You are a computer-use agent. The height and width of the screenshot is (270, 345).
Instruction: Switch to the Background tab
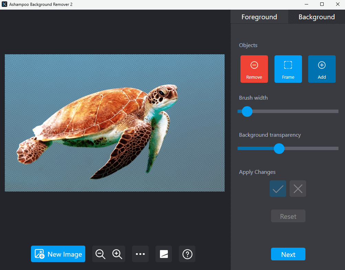316,17
